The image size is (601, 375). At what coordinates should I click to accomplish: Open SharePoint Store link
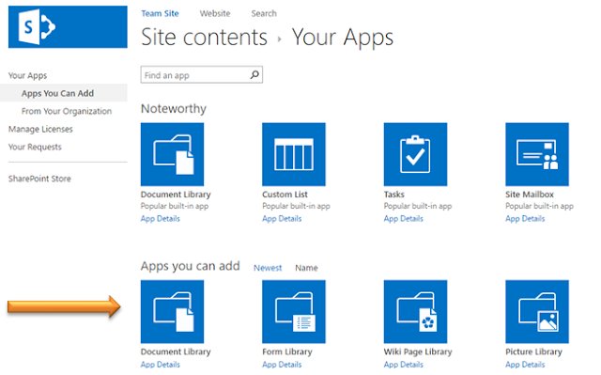click(39, 179)
